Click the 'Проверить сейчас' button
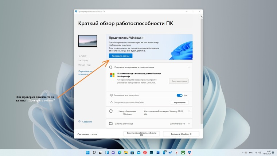Screen dimensions: 277x156 coord(120,56)
